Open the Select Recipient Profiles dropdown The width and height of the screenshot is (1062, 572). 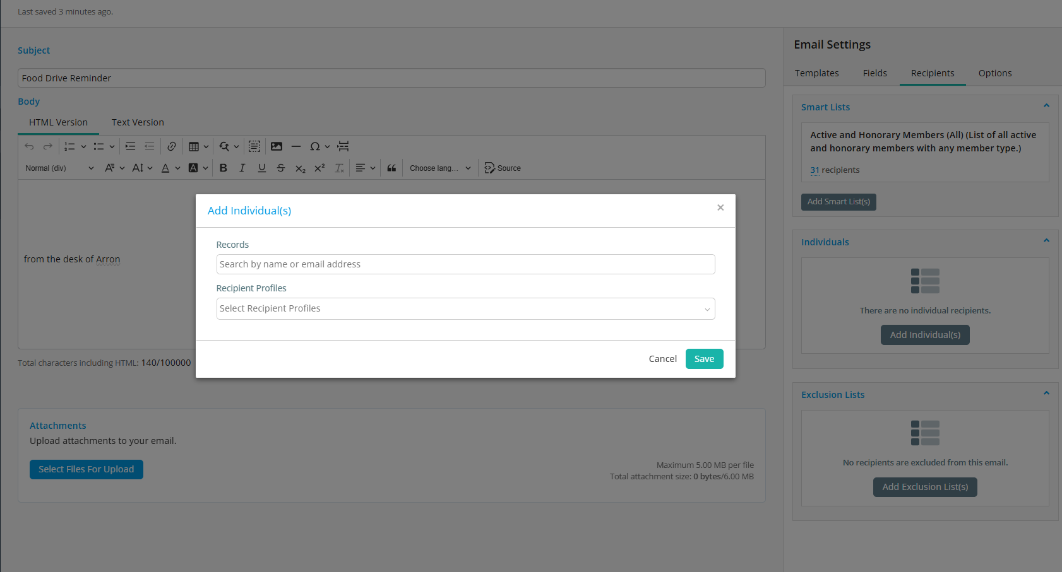(x=465, y=309)
